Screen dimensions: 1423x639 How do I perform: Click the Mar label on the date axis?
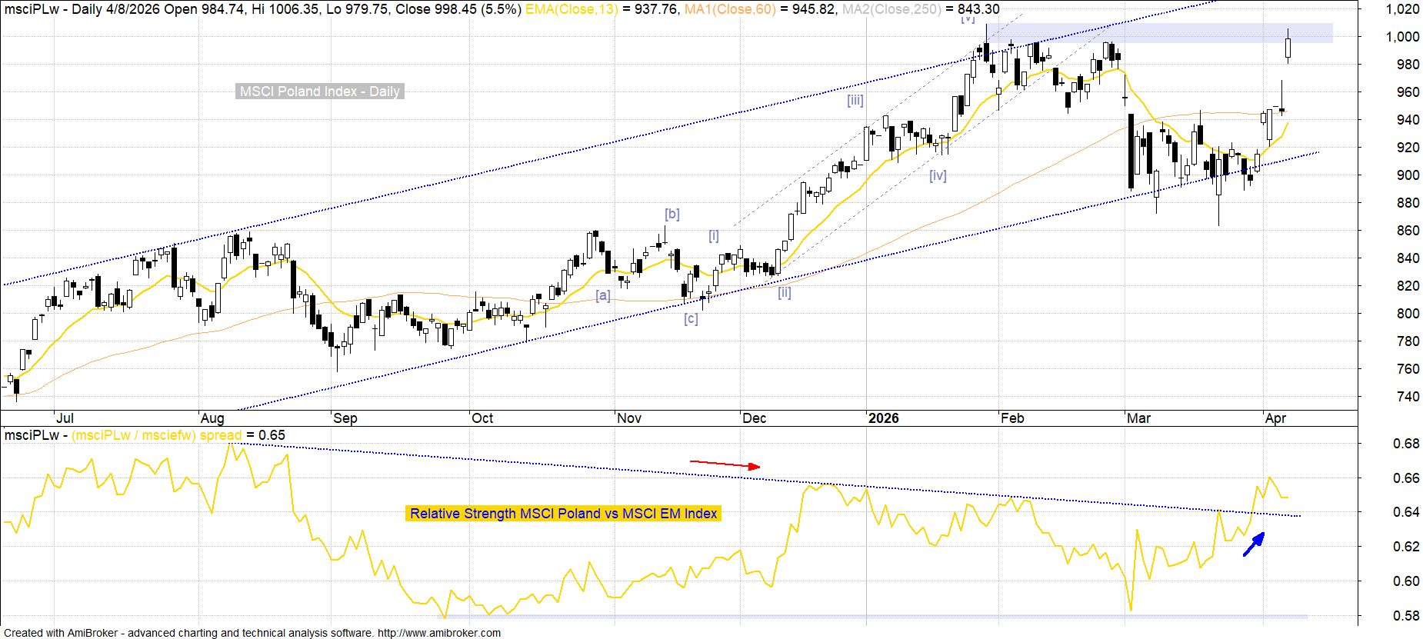(1138, 418)
